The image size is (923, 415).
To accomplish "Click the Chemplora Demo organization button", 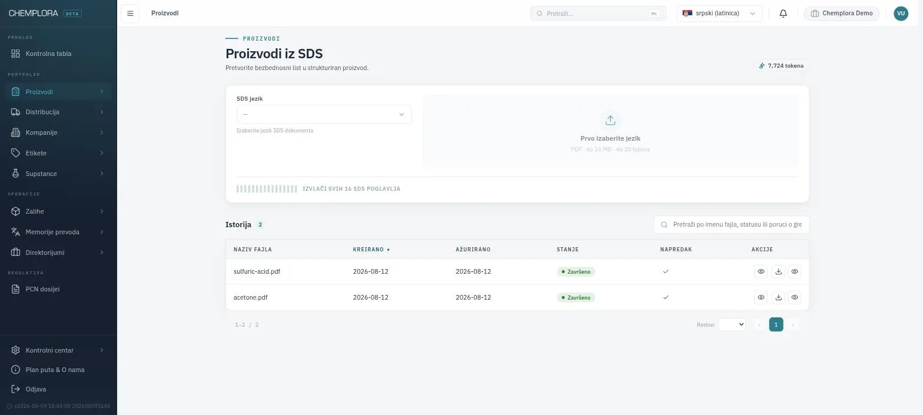I will (x=841, y=14).
